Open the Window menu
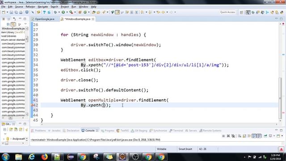The height and width of the screenshot is (161, 286). click(x=84, y=7)
